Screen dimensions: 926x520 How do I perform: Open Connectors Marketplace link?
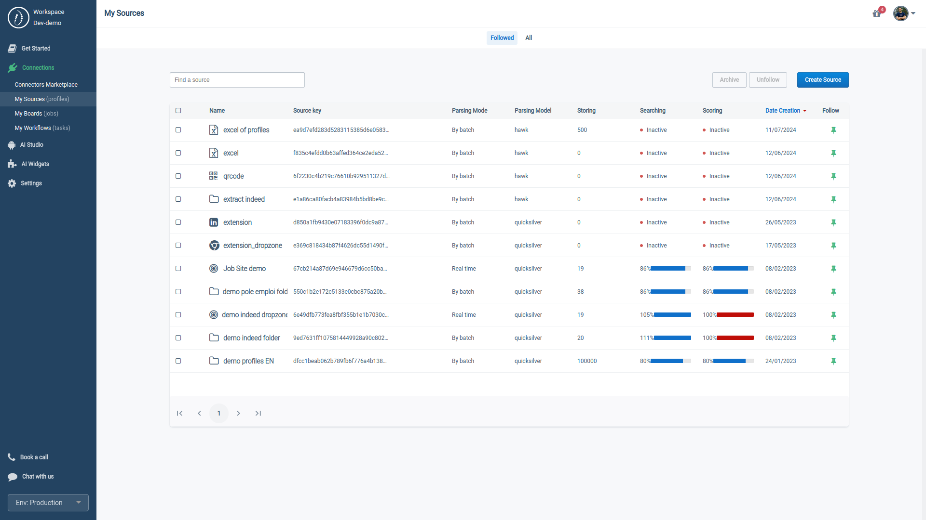(x=46, y=85)
